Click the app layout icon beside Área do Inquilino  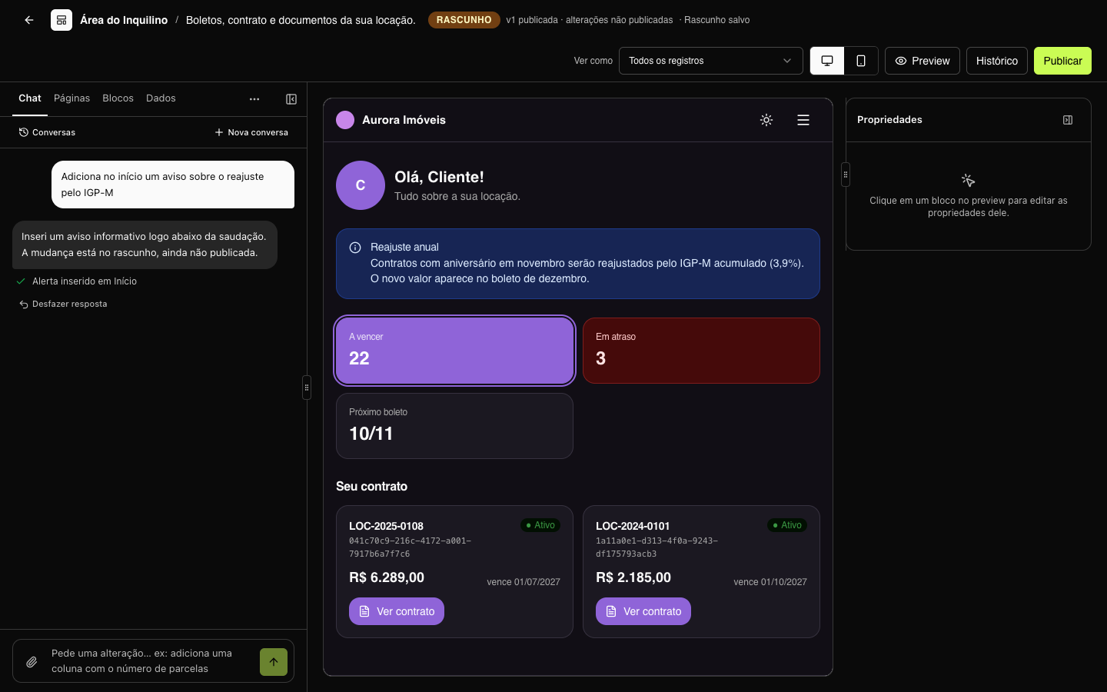(x=61, y=20)
